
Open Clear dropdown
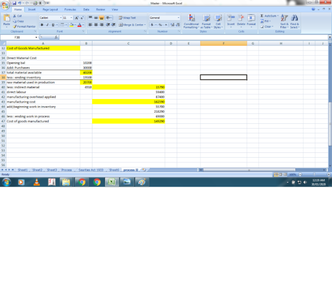[267, 27]
